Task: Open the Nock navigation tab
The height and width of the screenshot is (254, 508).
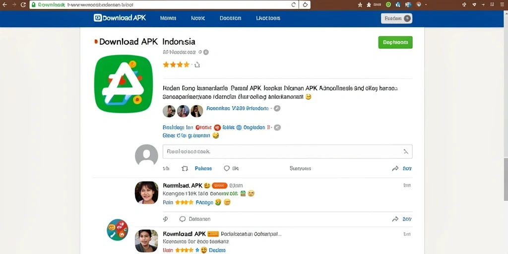Action: pos(198,18)
